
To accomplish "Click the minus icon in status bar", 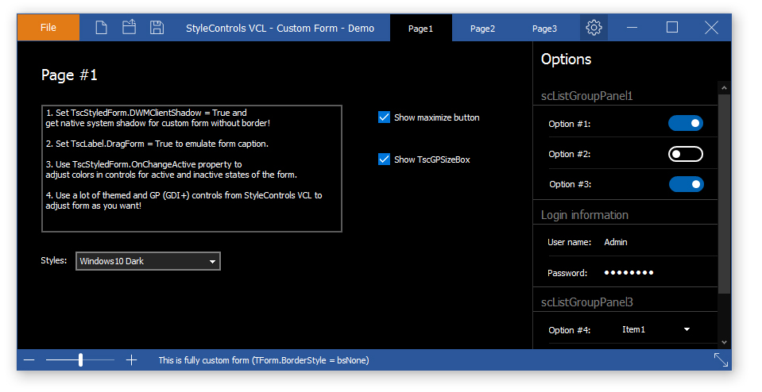I will point(29,360).
